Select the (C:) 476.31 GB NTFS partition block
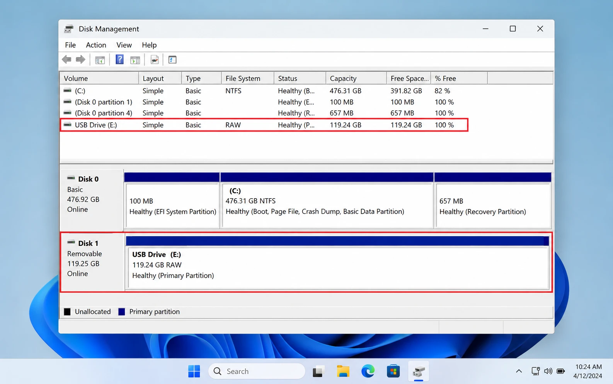Image resolution: width=613 pixels, height=384 pixels. point(327,206)
